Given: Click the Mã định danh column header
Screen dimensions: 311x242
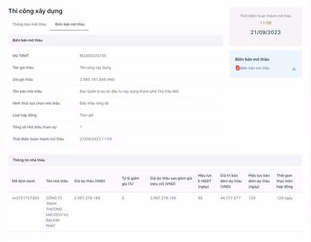Looking at the screenshot, I should click(x=23, y=181).
